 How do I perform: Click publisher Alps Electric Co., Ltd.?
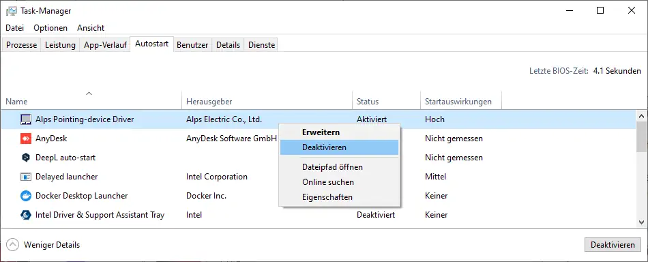point(224,119)
